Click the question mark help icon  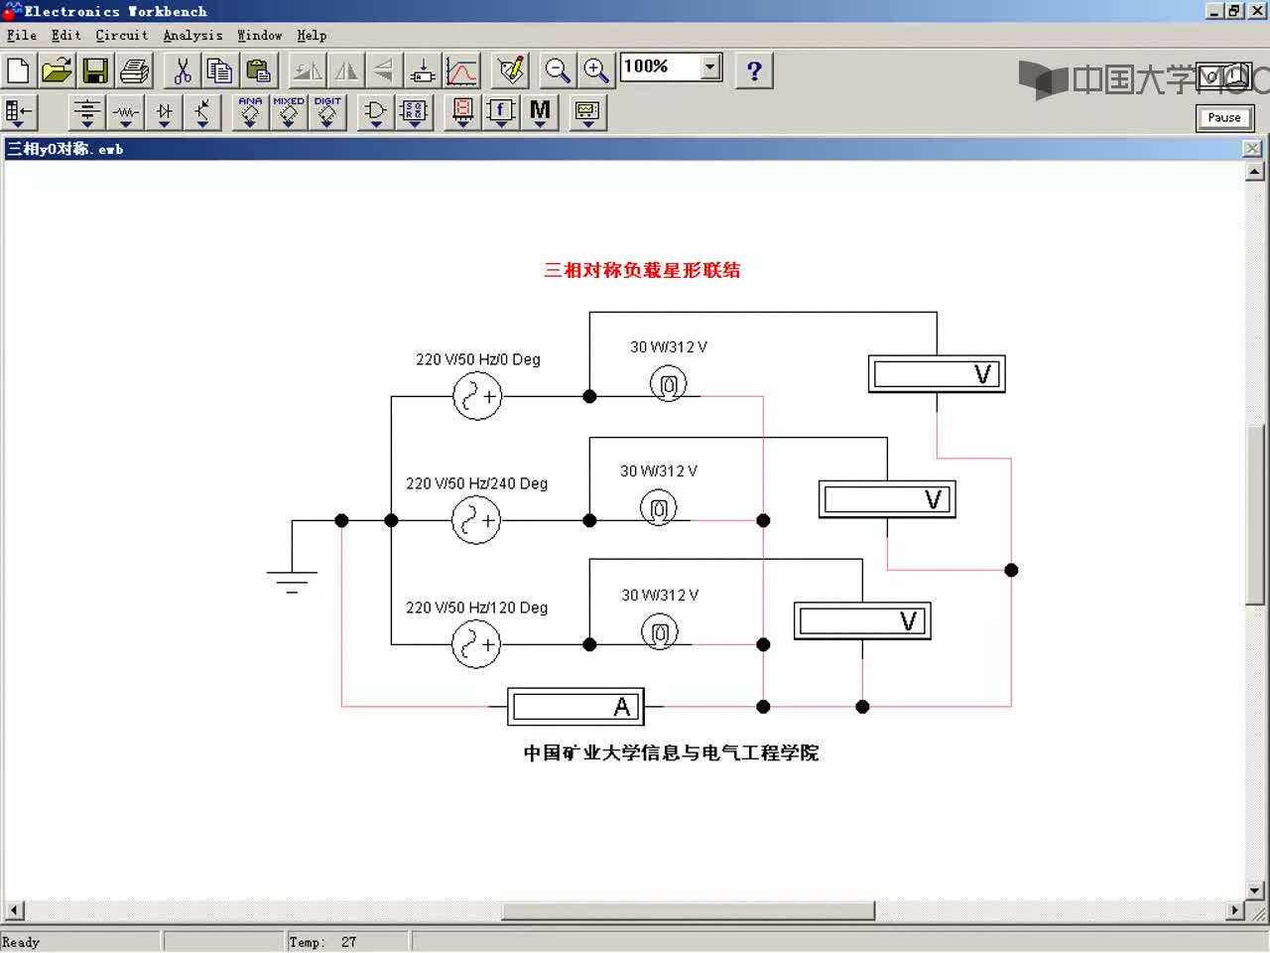click(x=754, y=70)
